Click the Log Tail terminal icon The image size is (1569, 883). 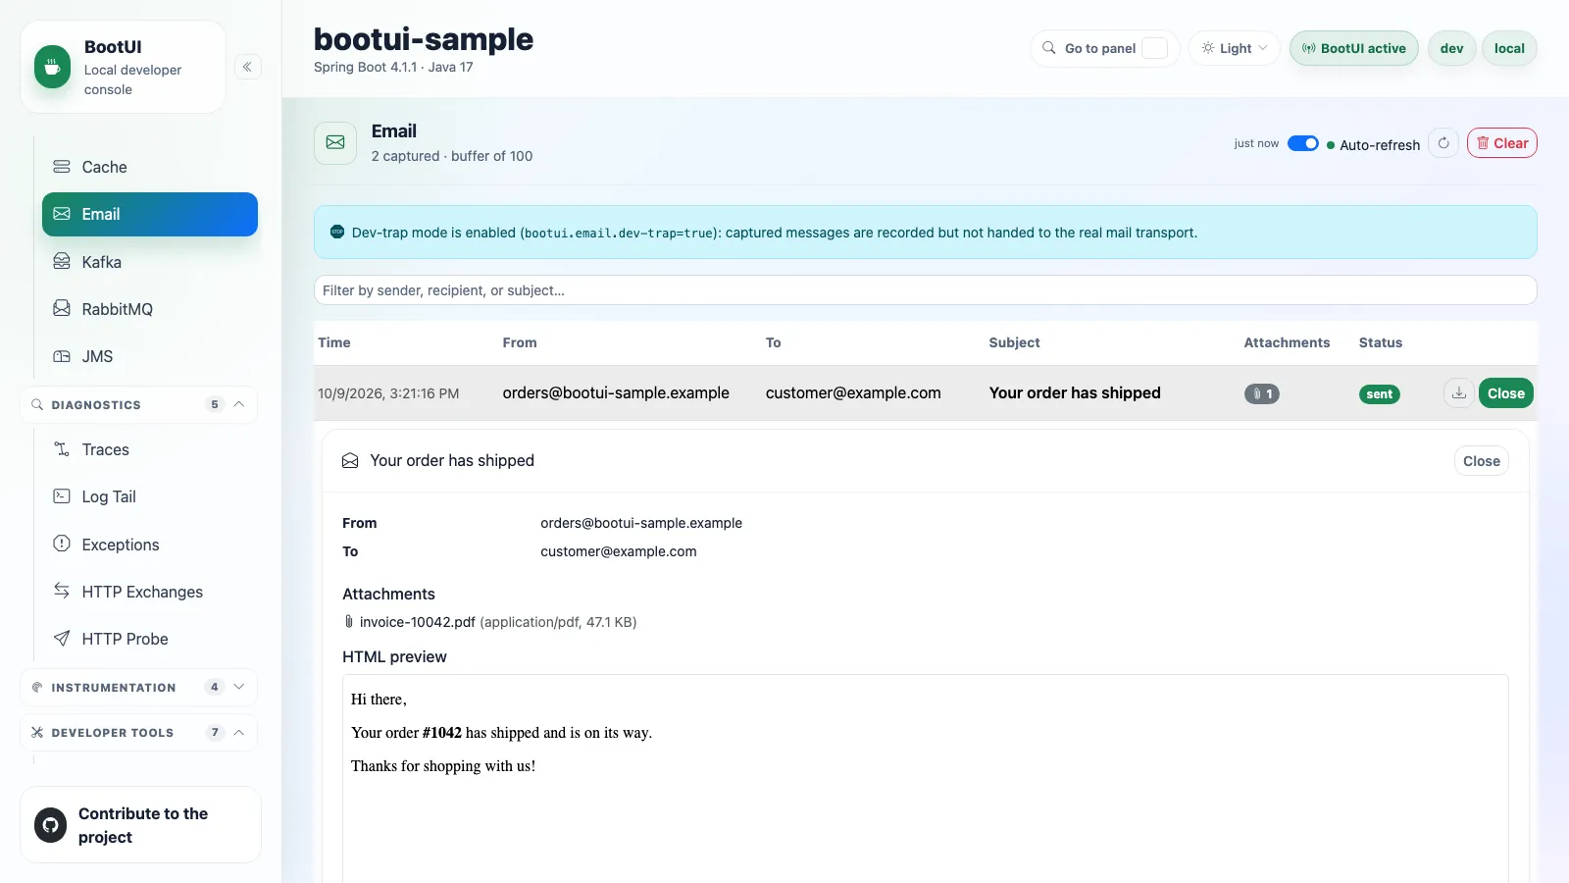click(x=62, y=496)
